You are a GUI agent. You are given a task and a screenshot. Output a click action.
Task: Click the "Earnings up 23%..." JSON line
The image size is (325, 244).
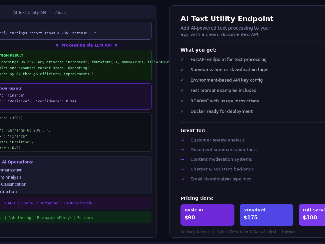tap(25, 130)
